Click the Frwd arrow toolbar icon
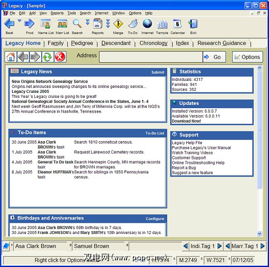Image resolution: width=269 pixels, height=267 pixels. [x=29, y=24]
